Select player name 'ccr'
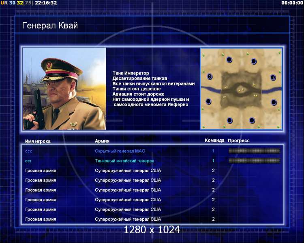Image resolution: width=304 pixels, height=243 pixels. coord(28,161)
